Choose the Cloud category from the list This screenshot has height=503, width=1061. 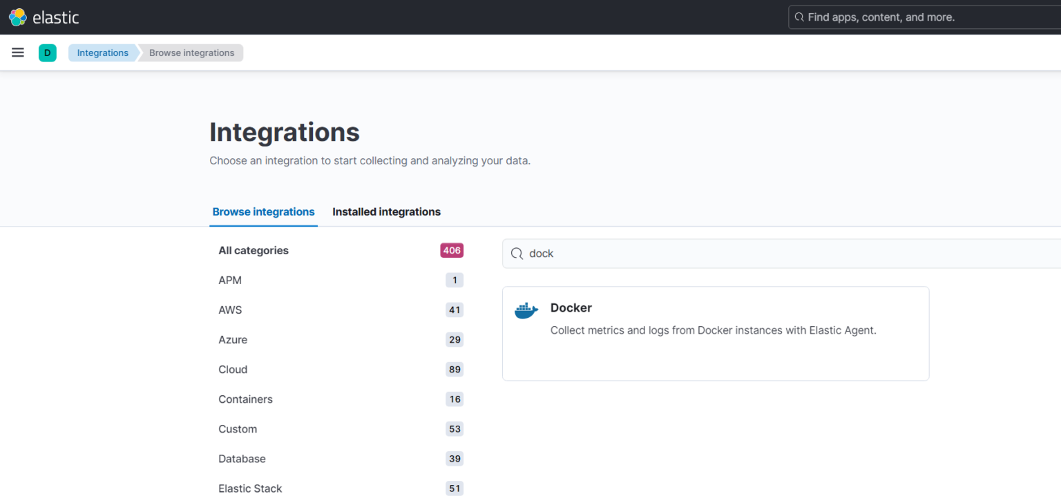233,369
